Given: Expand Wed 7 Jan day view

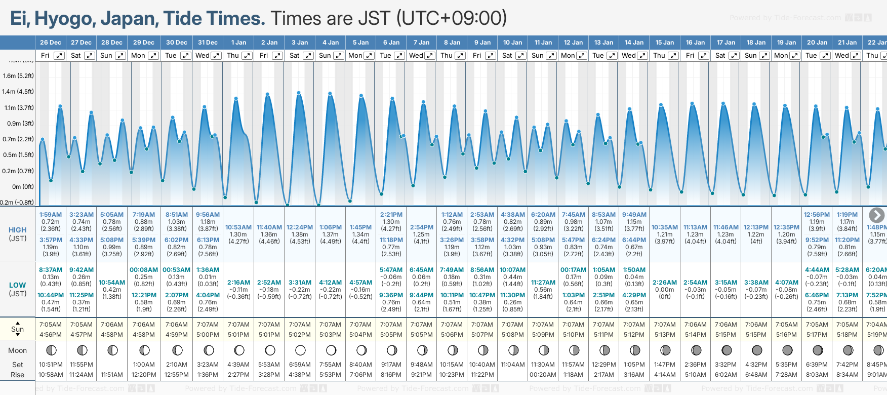Looking at the screenshot, I should click(429, 56).
